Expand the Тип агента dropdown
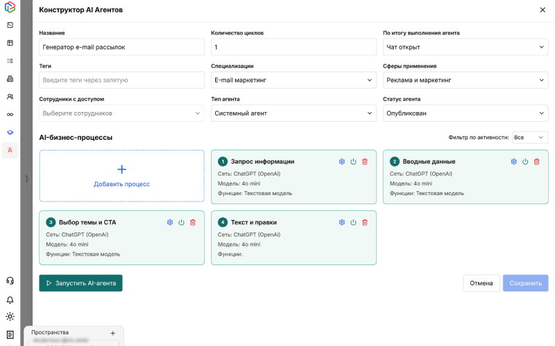 pos(293,113)
